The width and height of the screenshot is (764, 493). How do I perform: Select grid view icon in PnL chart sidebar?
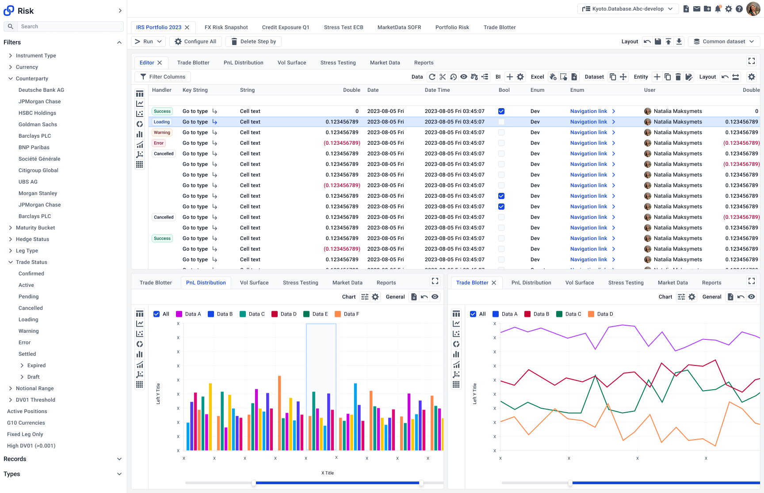140,384
